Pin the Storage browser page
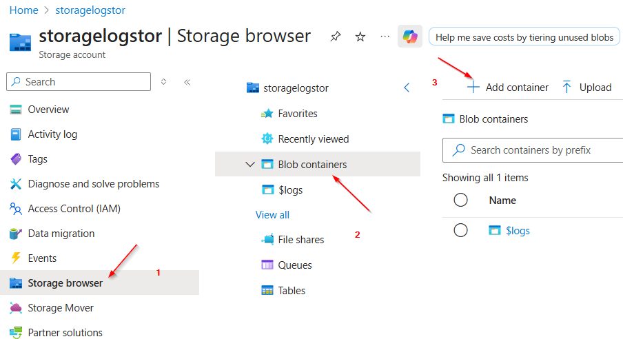Viewport: 623px width, 339px height. tap(336, 37)
